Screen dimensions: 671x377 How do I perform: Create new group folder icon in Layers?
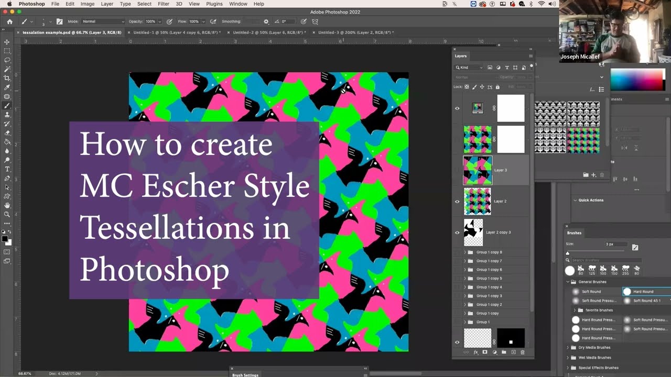tap(504, 352)
